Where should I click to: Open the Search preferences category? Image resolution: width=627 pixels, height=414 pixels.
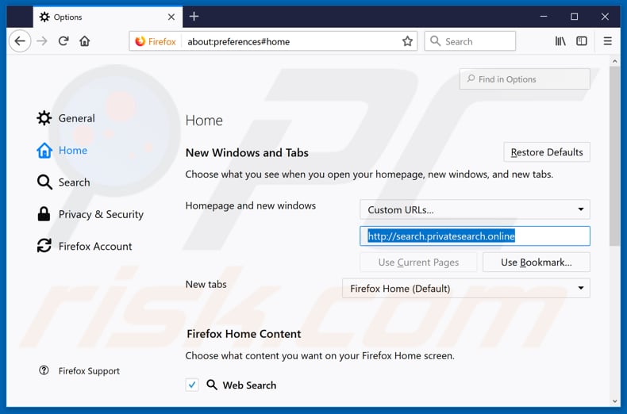(64, 182)
